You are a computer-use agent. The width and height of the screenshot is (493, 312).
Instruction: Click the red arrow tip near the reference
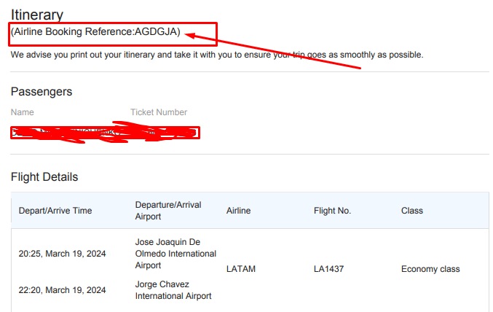point(187,35)
